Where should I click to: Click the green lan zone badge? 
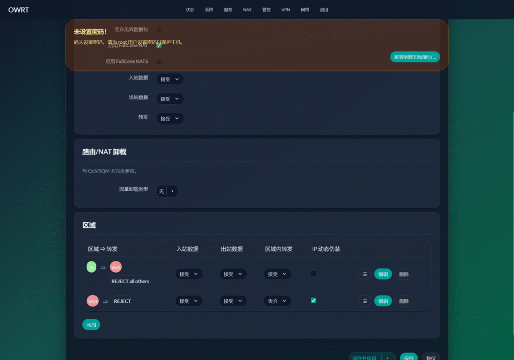pyautogui.click(x=91, y=267)
